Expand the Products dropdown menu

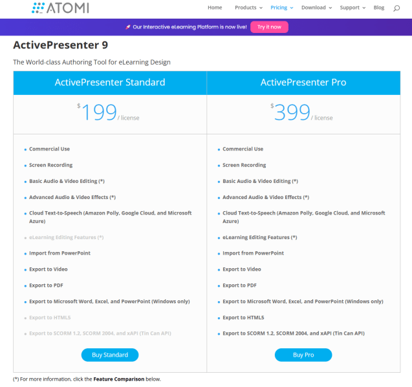(x=248, y=8)
